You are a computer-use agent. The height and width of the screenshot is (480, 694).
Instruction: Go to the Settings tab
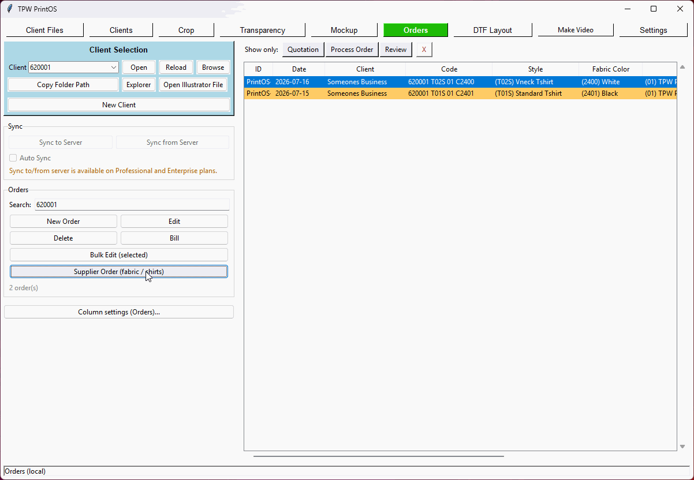[654, 30]
